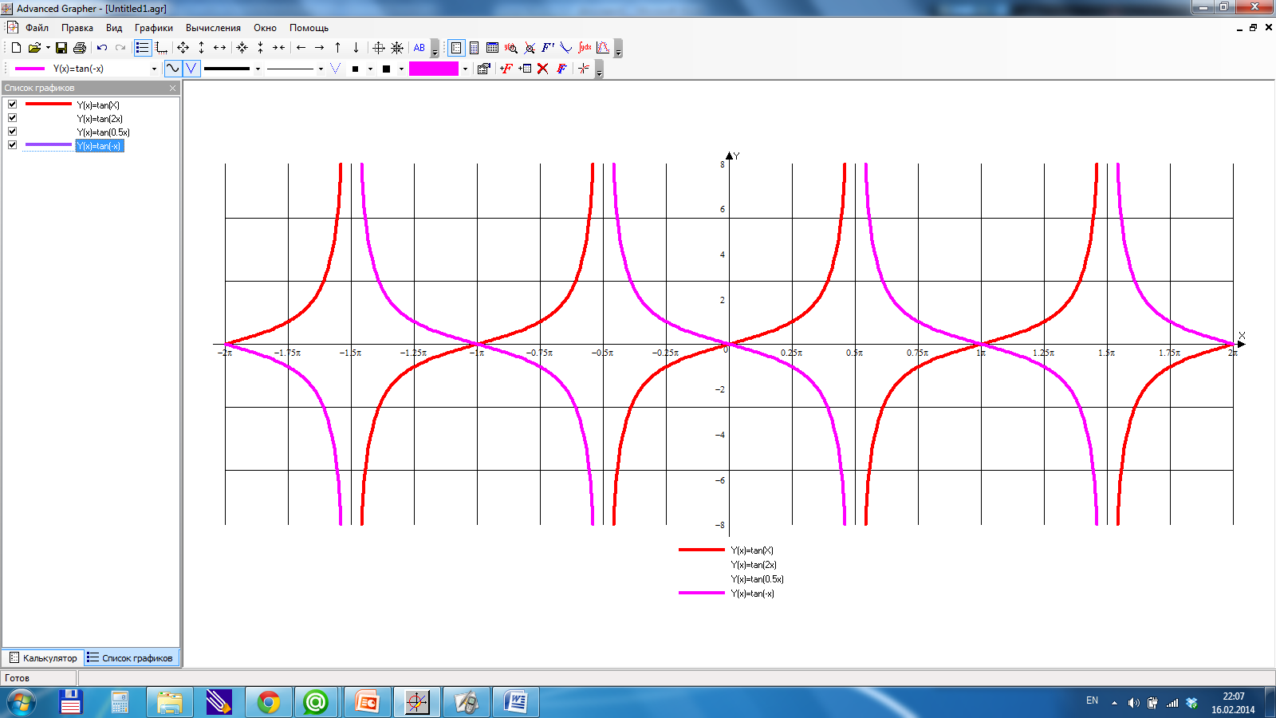
Task: Open the table of values icon
Action: pyautogui.click(x=493, y=48)
